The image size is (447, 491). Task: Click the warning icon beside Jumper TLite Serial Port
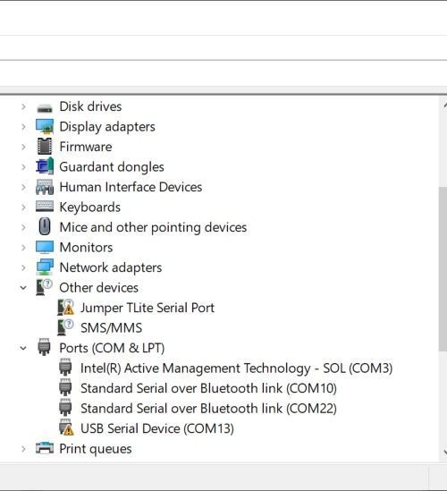tap(66, 308)
